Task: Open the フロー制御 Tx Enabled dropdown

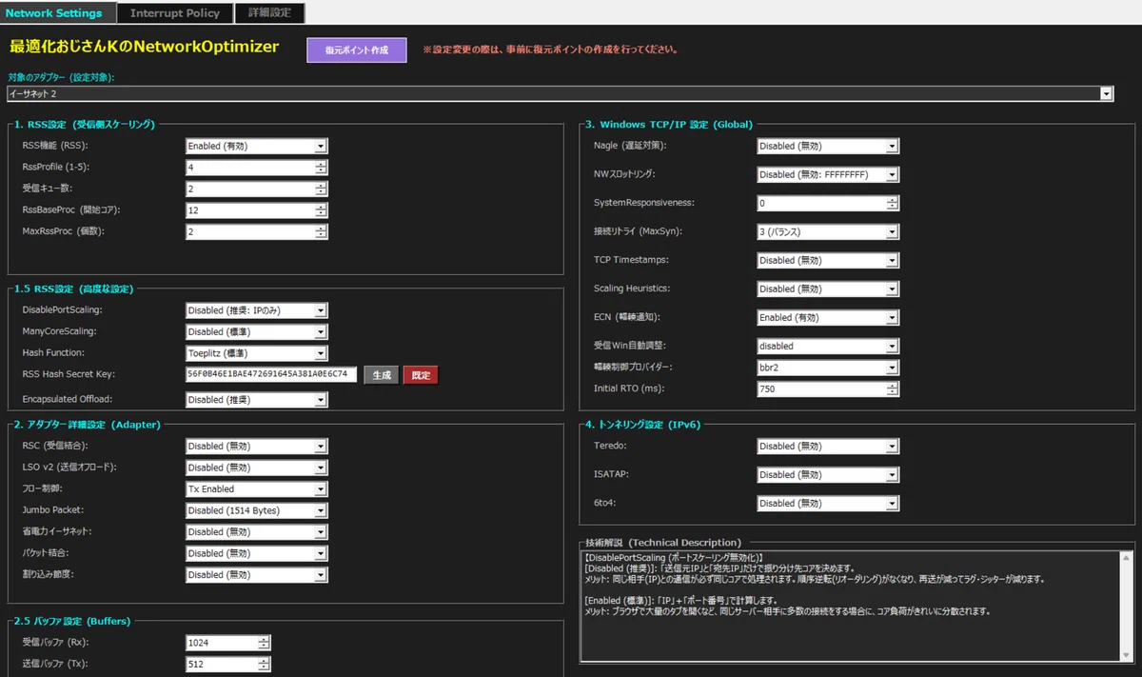Action: (x=257, y=488)
